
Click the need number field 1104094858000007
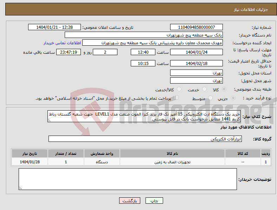tap(196, 27)
